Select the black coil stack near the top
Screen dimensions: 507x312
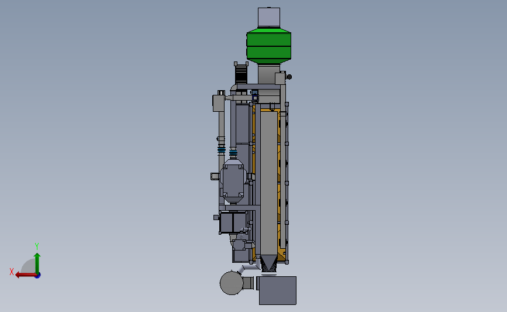(241, 74)
